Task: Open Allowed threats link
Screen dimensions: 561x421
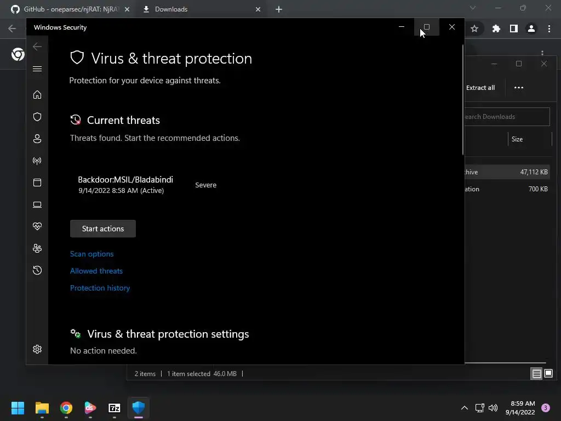Action: click(96, 271)
